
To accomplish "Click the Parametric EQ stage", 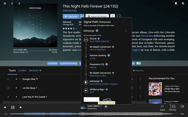I will [x=99, y=66].
